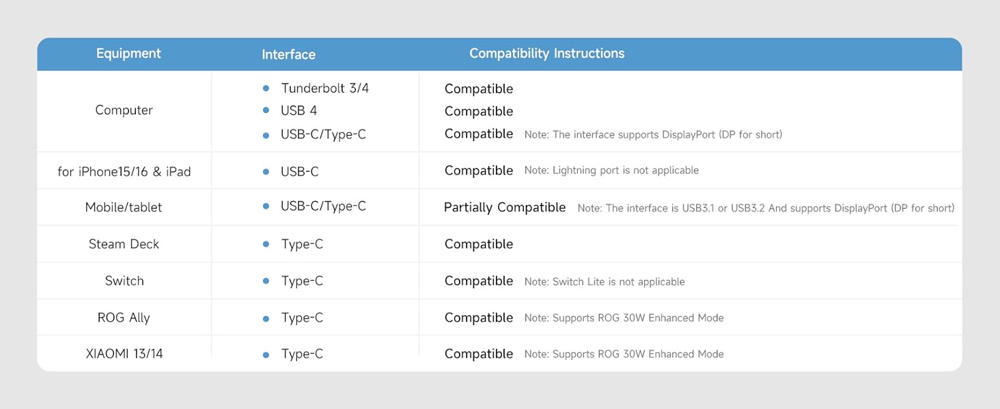Click the bullet in the Mobile/tablet row
Screen dimensions: 1000x409
pos(266,207)
